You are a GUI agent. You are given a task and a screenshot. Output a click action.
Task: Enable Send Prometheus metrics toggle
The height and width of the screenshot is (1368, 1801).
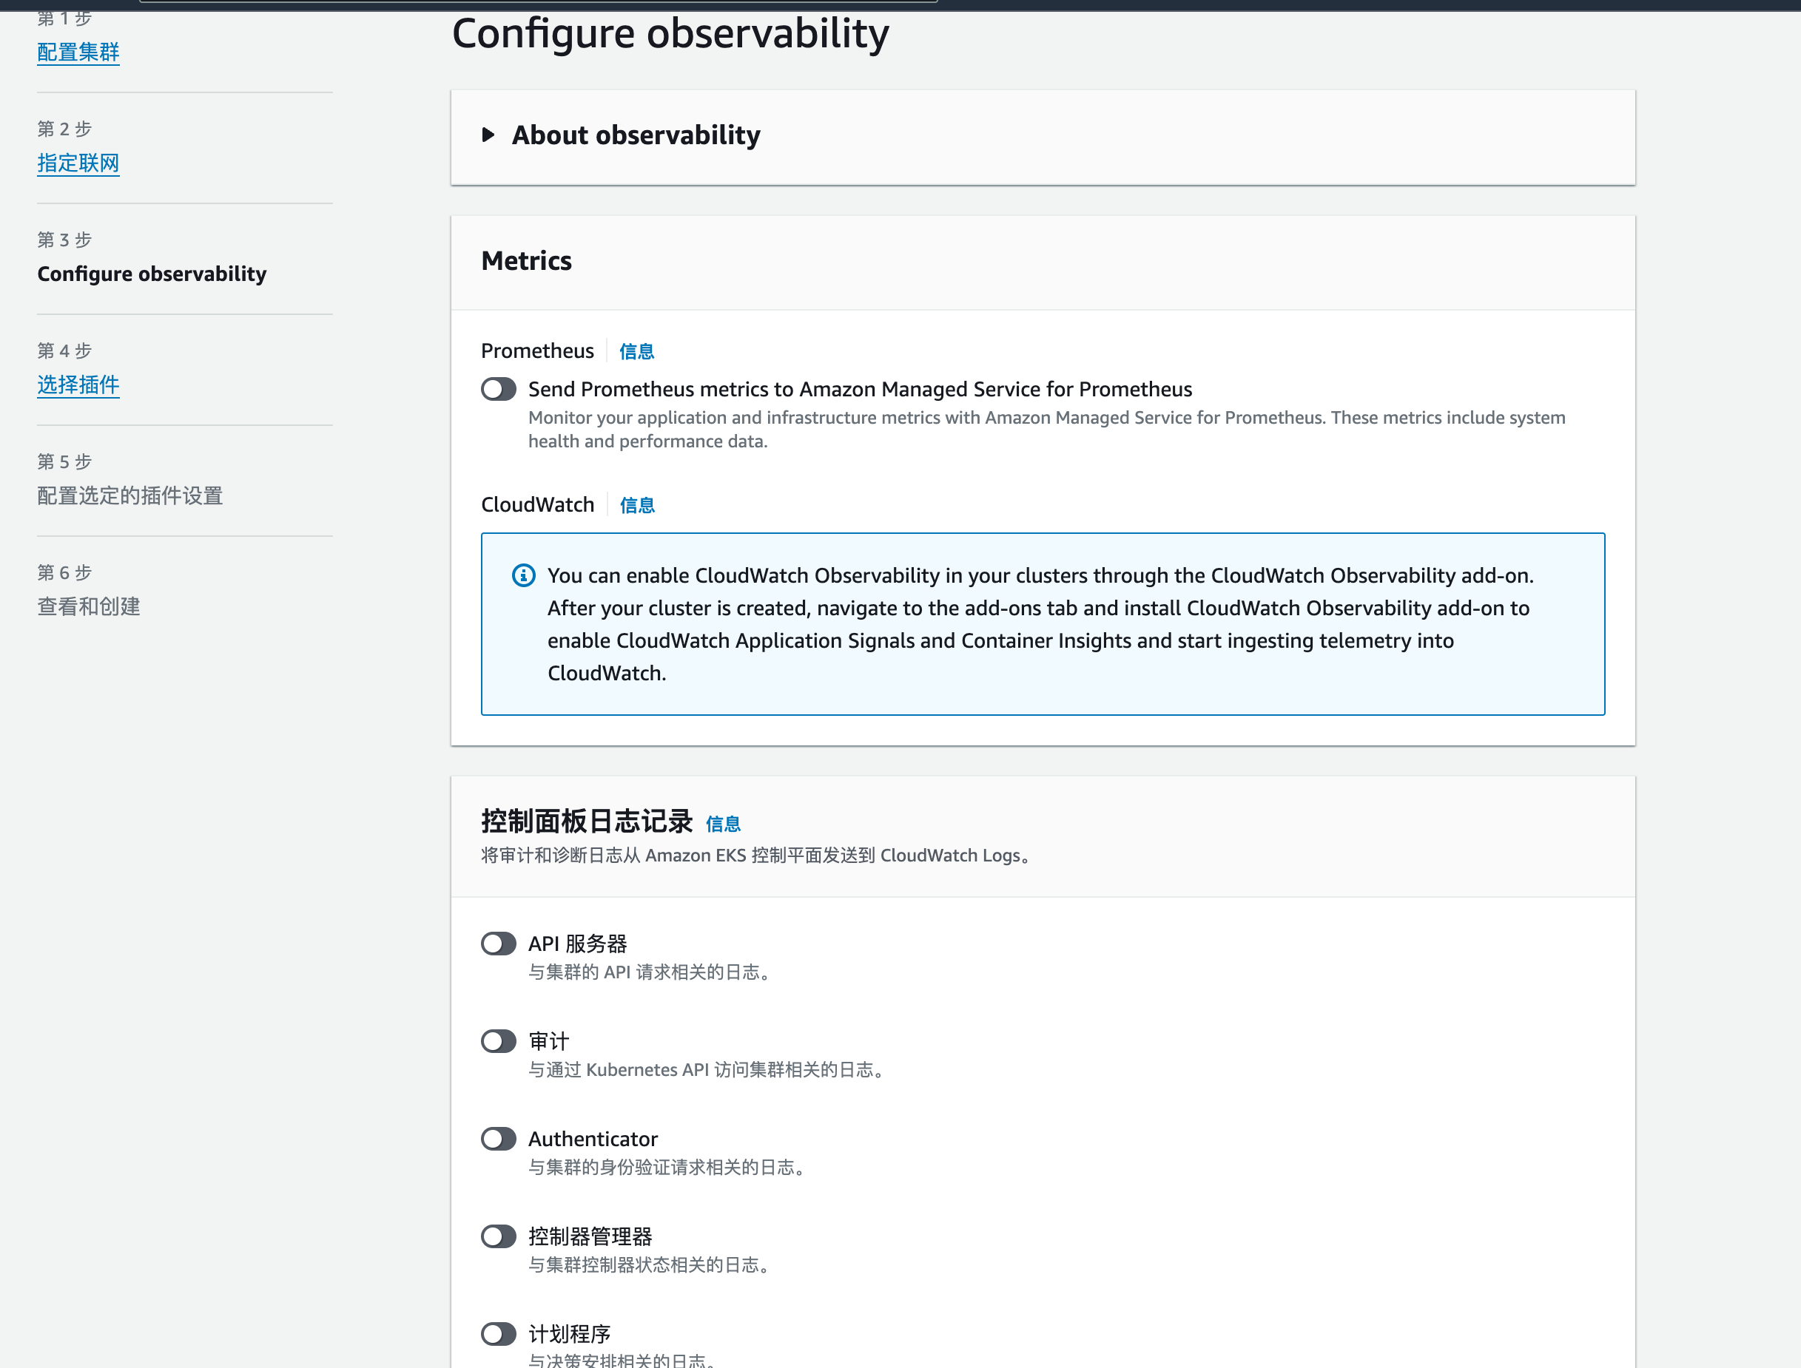point(499,389)
